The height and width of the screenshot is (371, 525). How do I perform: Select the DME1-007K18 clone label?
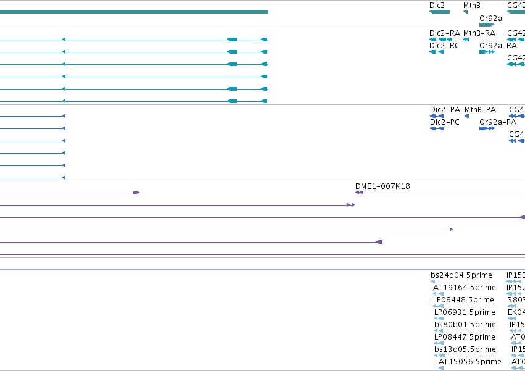[382, 186]
